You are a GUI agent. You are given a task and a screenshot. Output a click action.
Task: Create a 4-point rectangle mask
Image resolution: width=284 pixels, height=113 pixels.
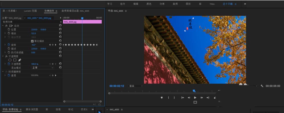(15, 60)
